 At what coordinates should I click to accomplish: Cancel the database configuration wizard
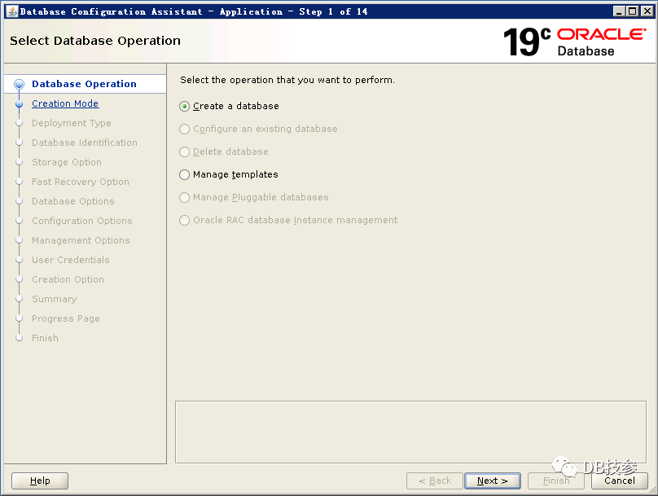pos(619,481)
